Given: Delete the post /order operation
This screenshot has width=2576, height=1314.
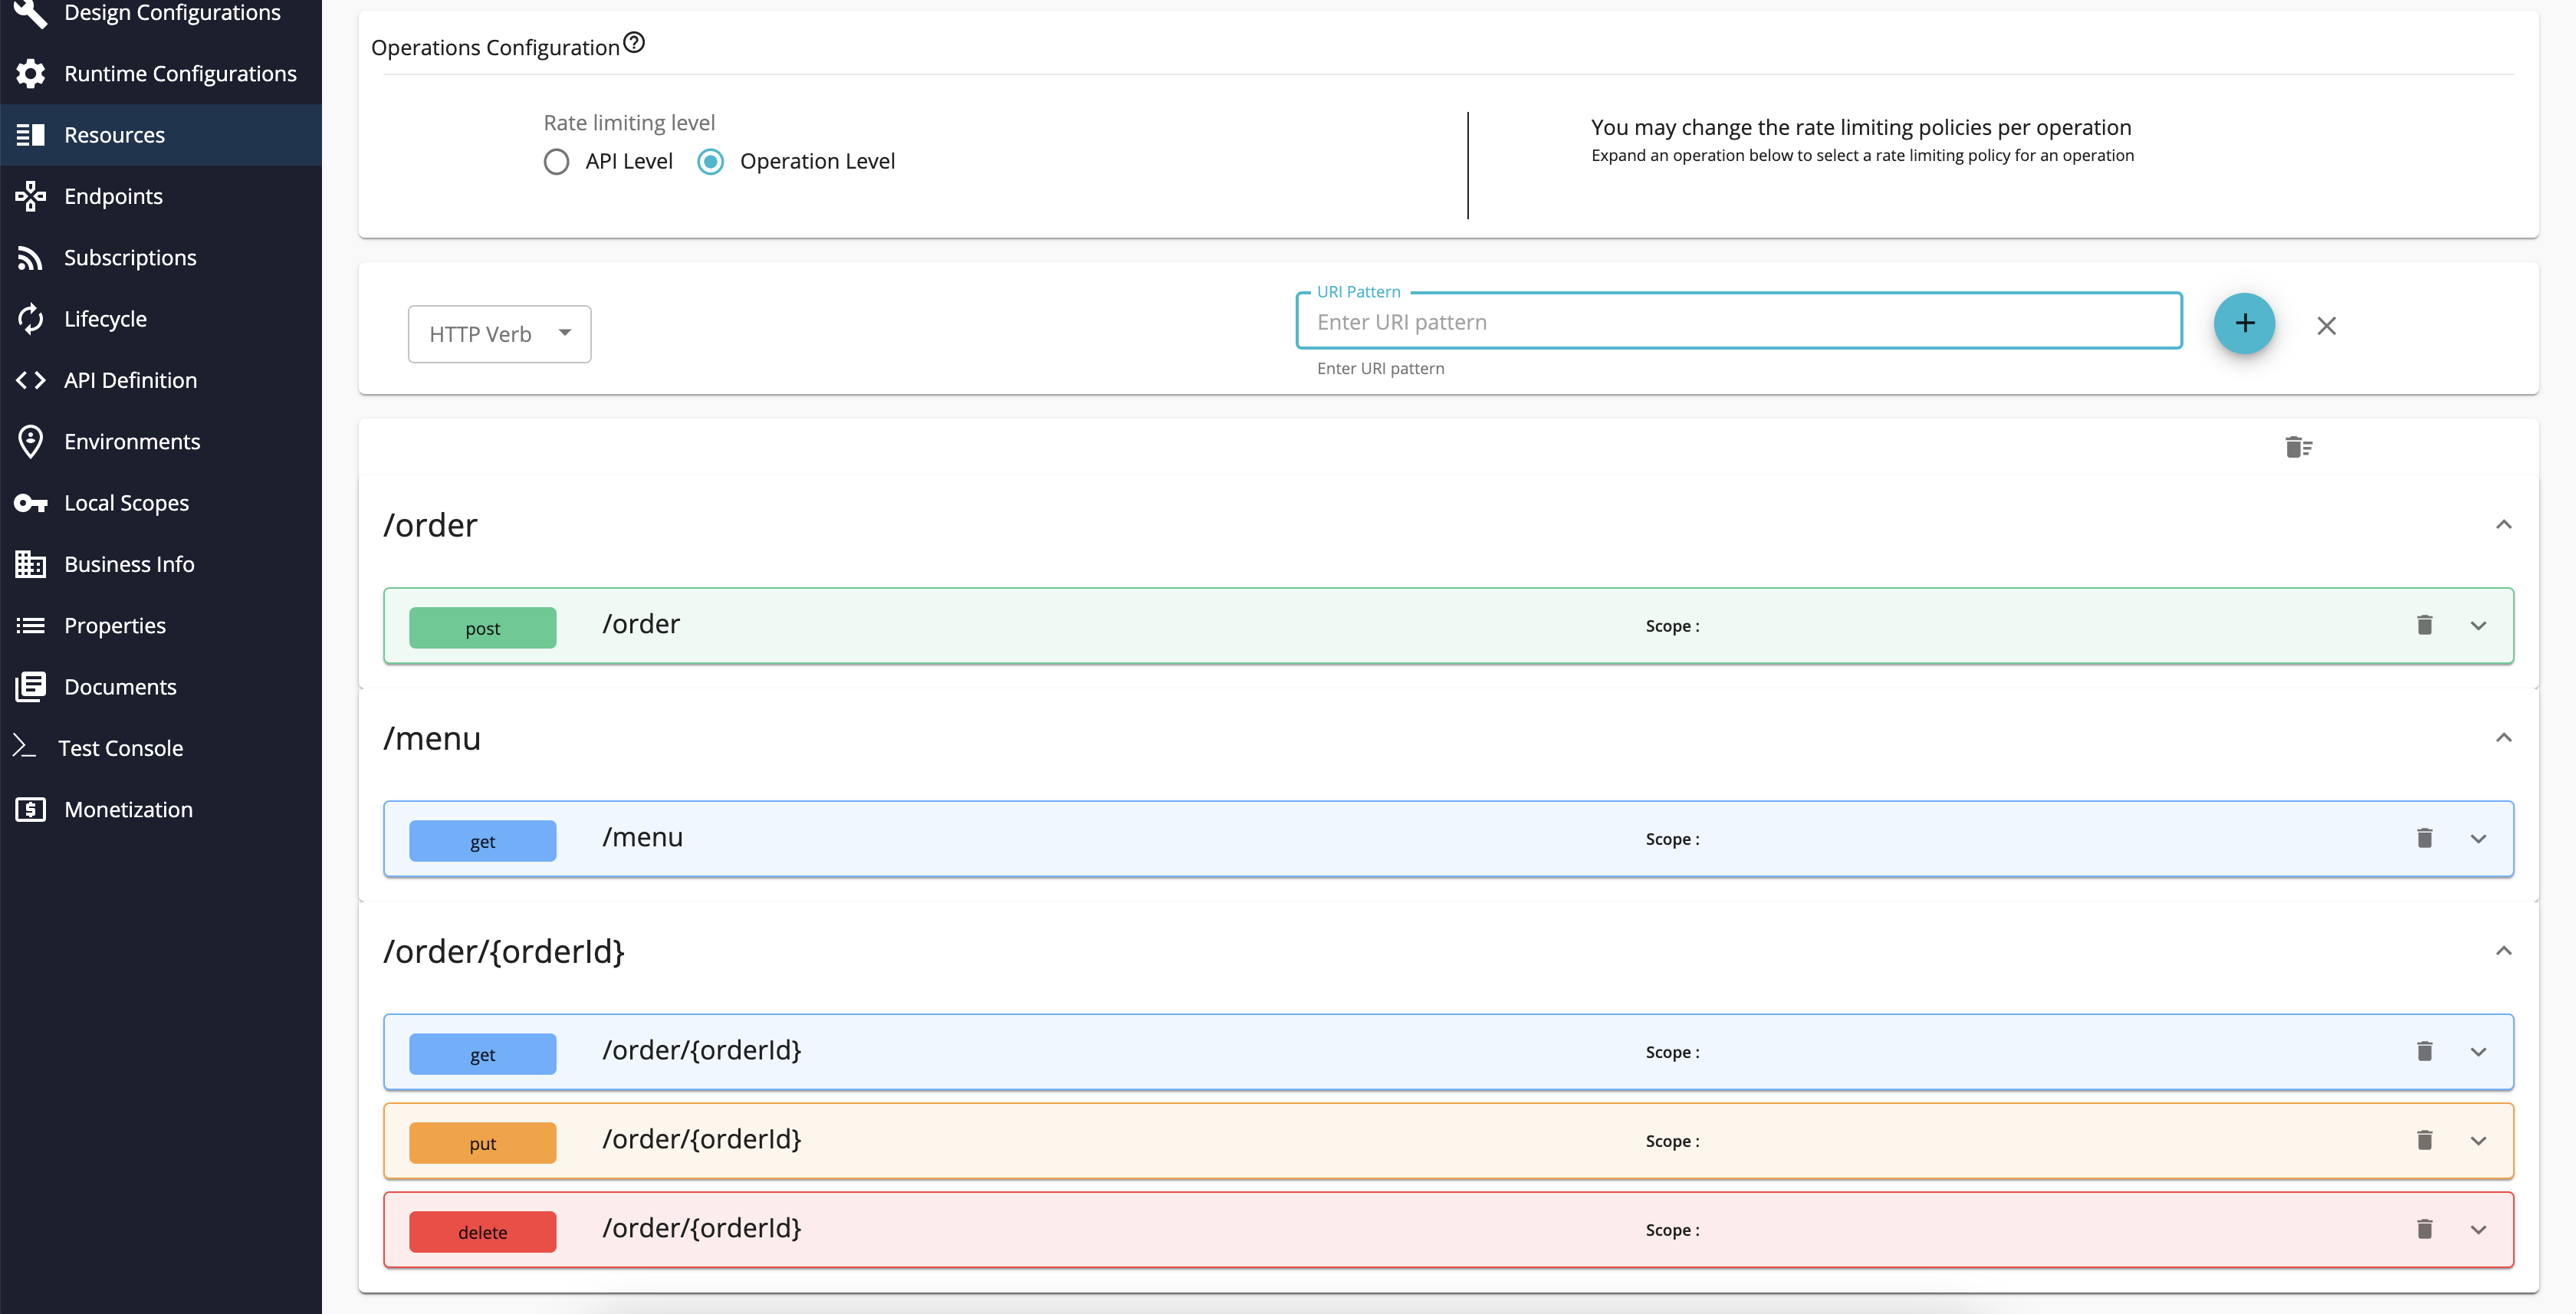Looking at the screenshot, I should [2424, 625].
